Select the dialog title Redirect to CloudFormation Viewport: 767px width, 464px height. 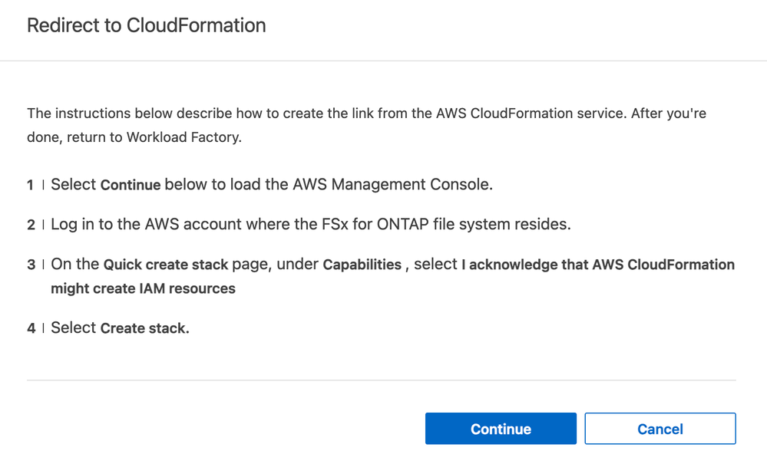click(x=146, y=25)
